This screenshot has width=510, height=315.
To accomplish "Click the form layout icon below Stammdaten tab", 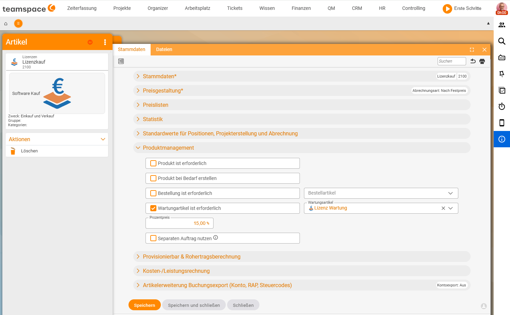I will point(121,61).
